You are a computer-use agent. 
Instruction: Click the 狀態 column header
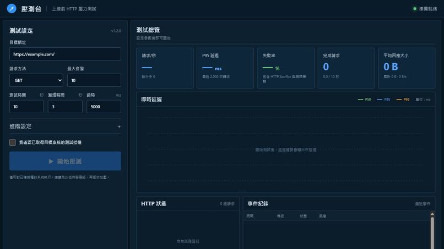[304, 216]
